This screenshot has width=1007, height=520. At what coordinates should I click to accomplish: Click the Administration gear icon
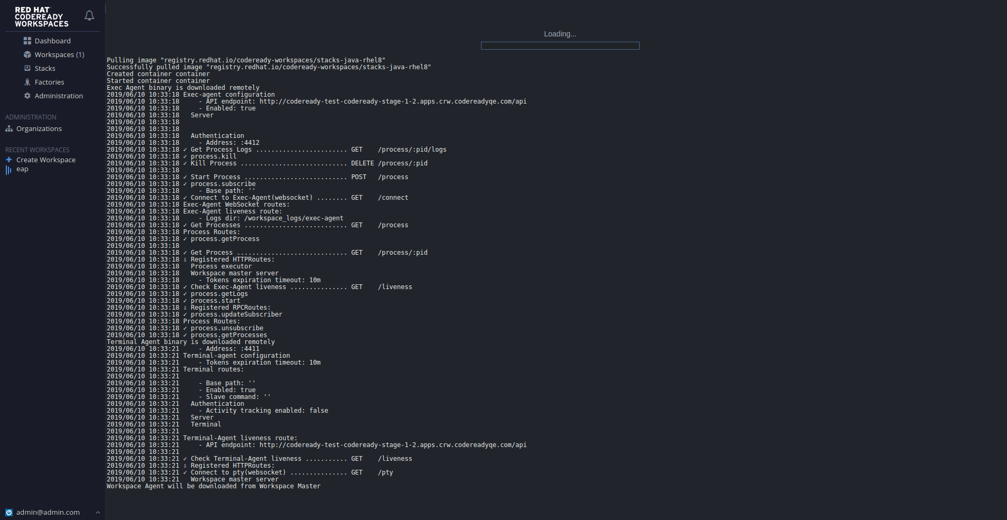click(27, 96)
